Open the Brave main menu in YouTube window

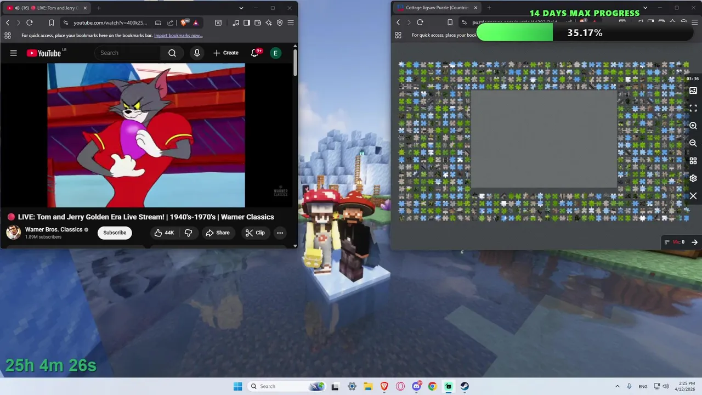(291, 22)
